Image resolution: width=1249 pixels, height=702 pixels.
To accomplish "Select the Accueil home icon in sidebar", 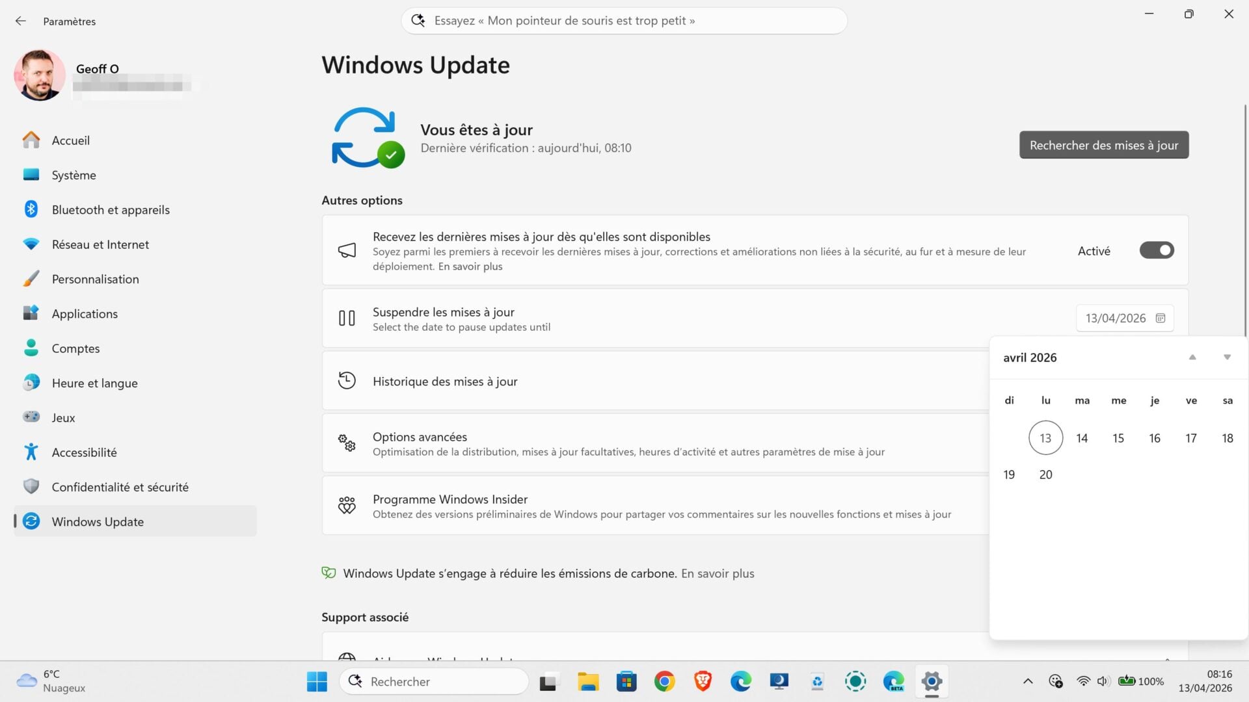I will click(x=31, y=140).
